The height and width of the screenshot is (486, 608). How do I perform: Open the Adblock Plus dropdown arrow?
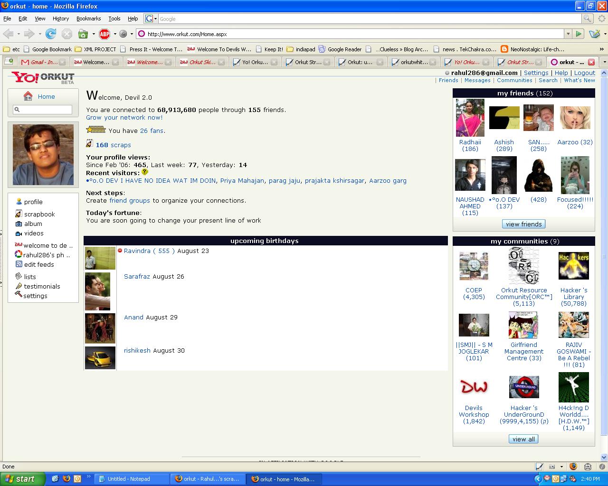point(115,34)
